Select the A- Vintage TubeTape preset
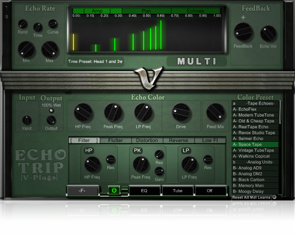Viewport: 295px width, 234px height. [255, 150]
